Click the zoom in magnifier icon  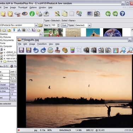point(123,50)
